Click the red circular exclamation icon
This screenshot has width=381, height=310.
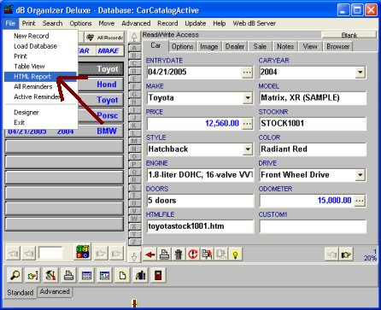[x=193, y=254]
